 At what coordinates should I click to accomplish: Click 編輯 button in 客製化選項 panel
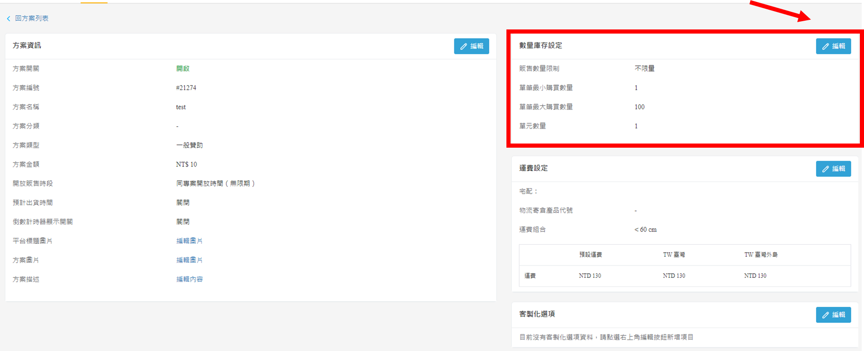833,315
